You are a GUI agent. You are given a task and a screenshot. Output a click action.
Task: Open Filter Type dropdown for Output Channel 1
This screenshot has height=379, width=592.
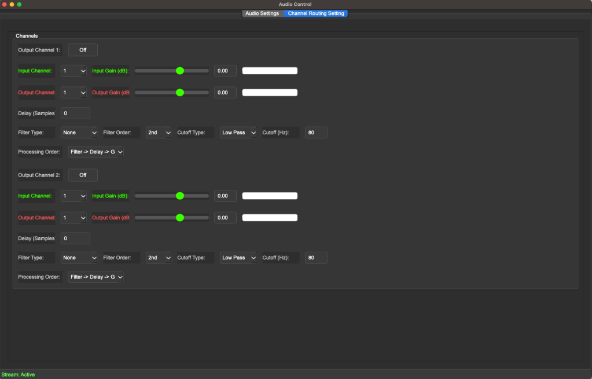pos(79,133)
